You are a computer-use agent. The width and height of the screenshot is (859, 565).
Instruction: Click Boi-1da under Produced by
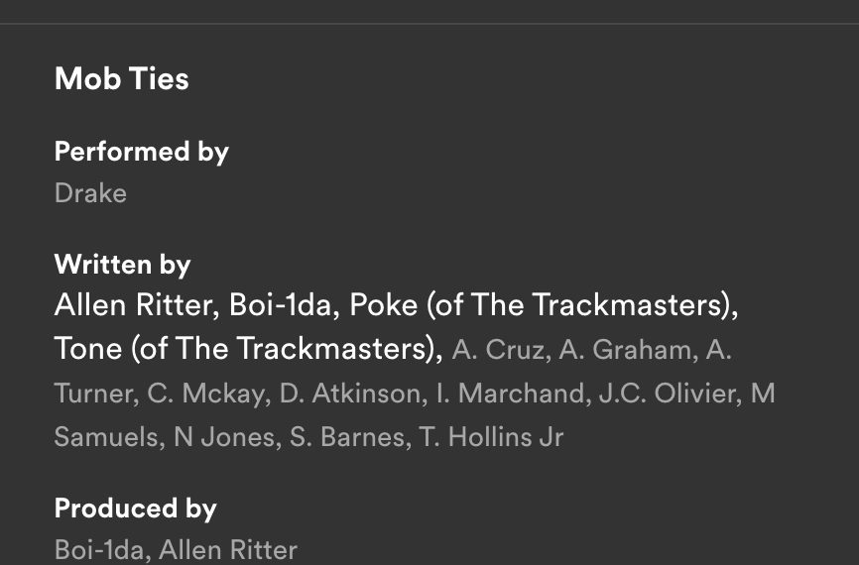[99, 549]
